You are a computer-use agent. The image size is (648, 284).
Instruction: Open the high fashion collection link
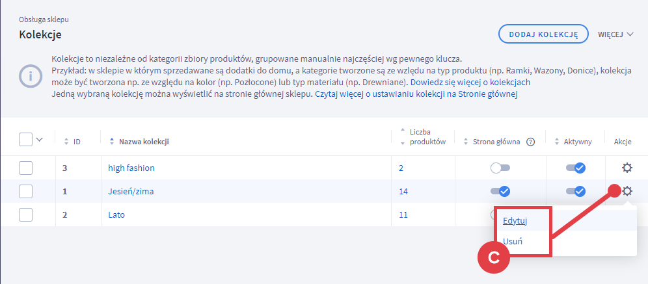click(x=131, y=168)
